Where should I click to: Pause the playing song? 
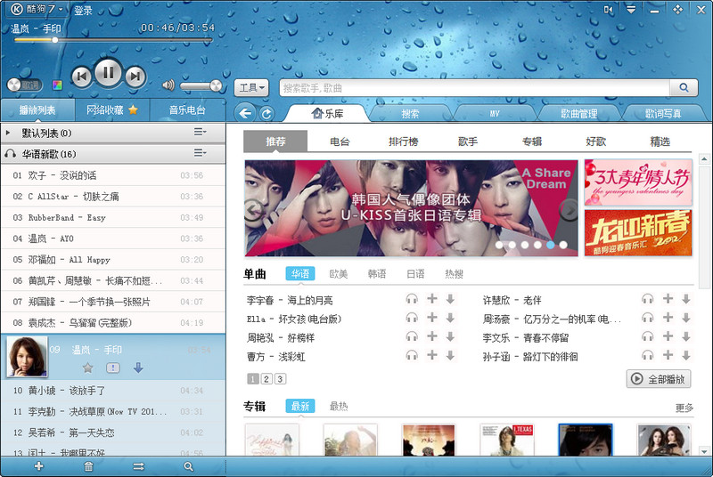click(108, 73)
